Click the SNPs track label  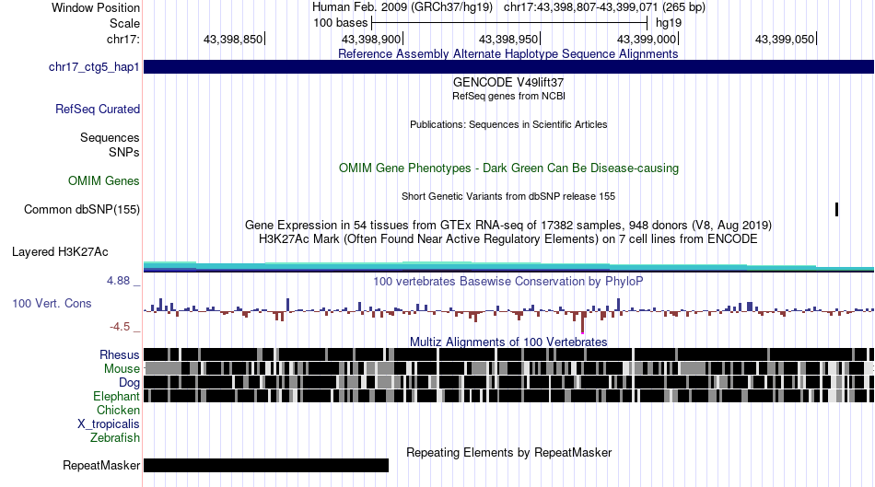(124, 152)
